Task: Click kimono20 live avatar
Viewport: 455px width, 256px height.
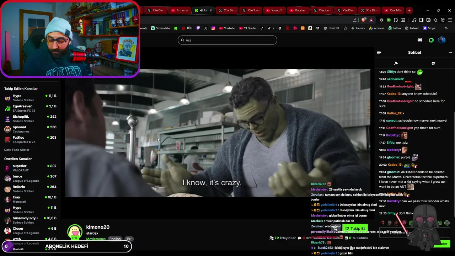Action: pos(75,232)
